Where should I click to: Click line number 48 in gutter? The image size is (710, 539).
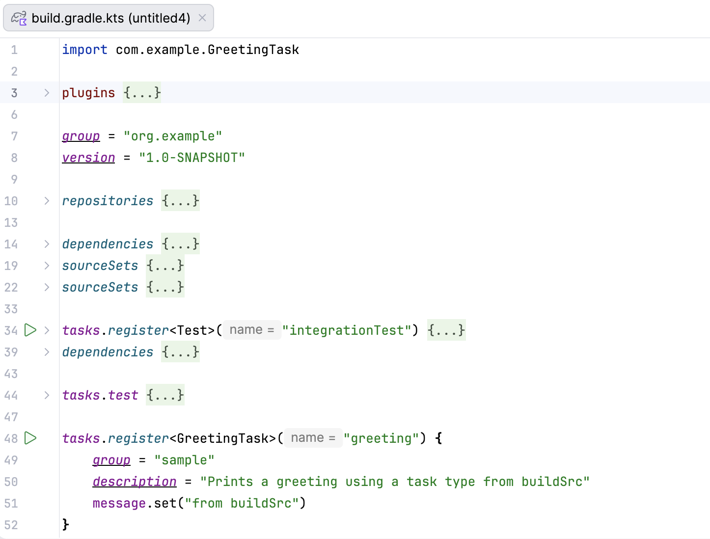click(x=11, y=438)
